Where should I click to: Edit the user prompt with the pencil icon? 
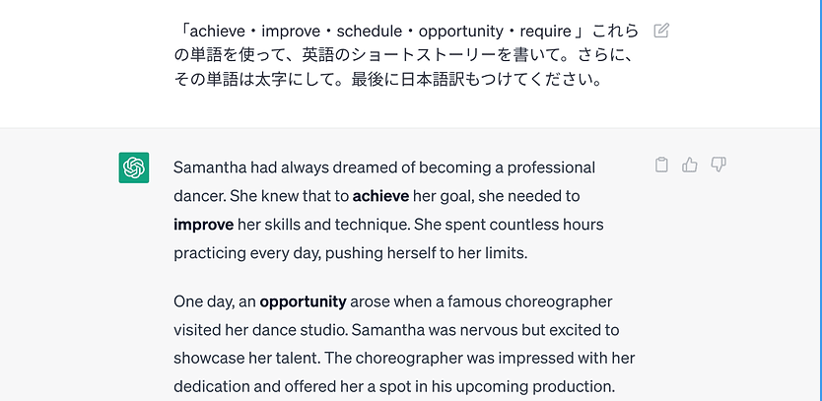tap(661, 31)
